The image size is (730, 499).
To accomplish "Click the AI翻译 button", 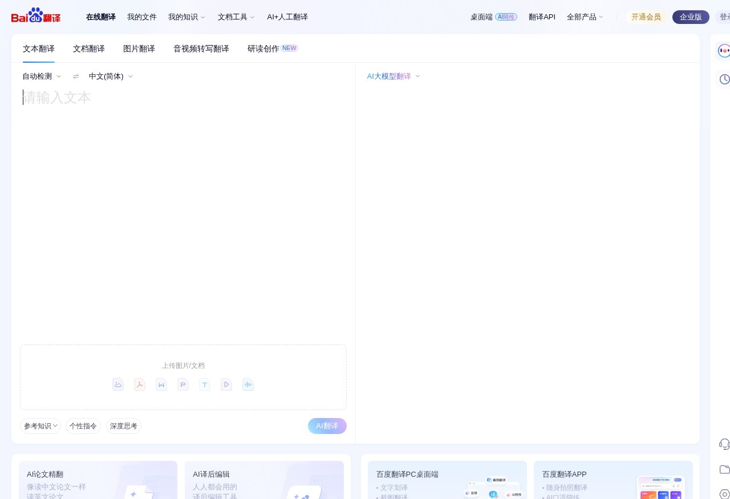I will [x=327, y=426].
